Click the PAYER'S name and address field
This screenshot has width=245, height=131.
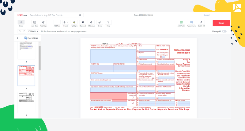[113, 56]
